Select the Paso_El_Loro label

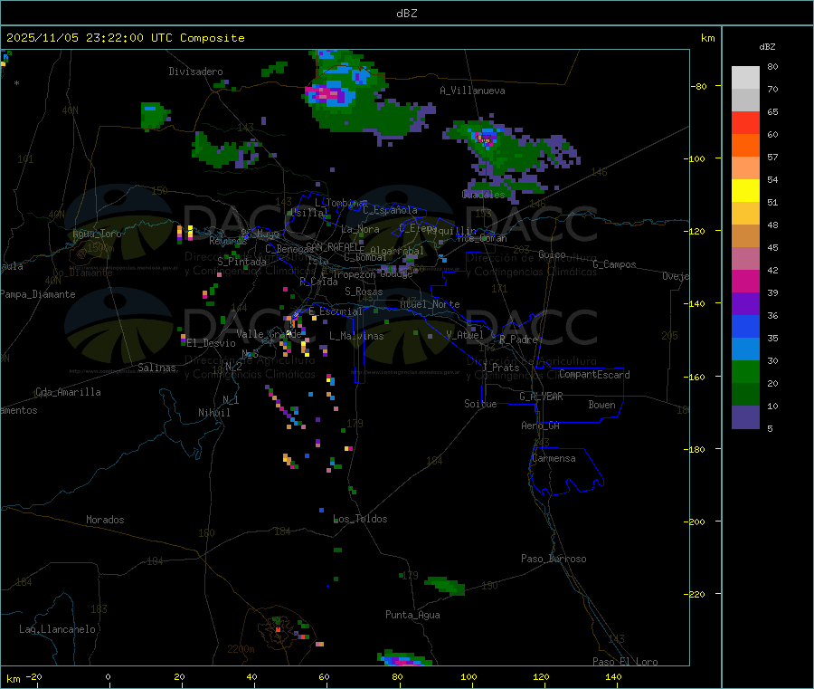point(625,662)
